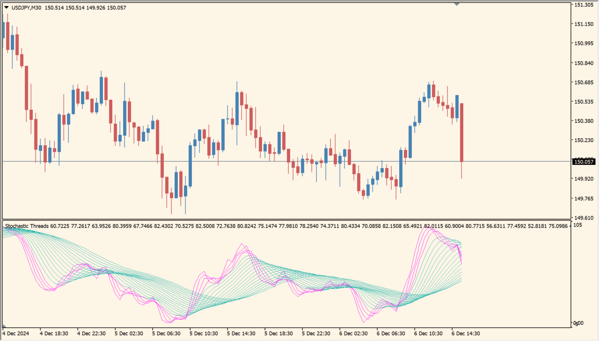Click time axis label 5 Dec 22:30
599x341 pixels.
316,334
